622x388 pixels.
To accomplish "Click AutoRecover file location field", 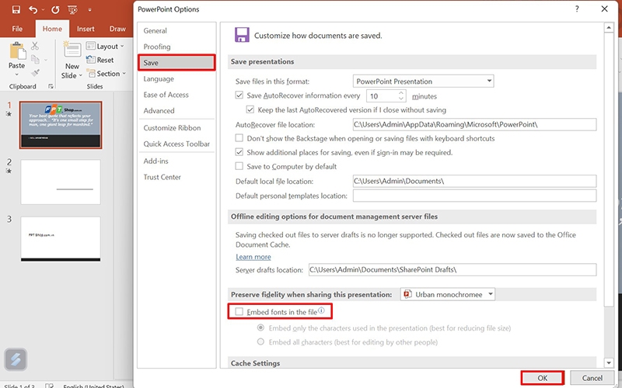I will [x=474, y=124].
